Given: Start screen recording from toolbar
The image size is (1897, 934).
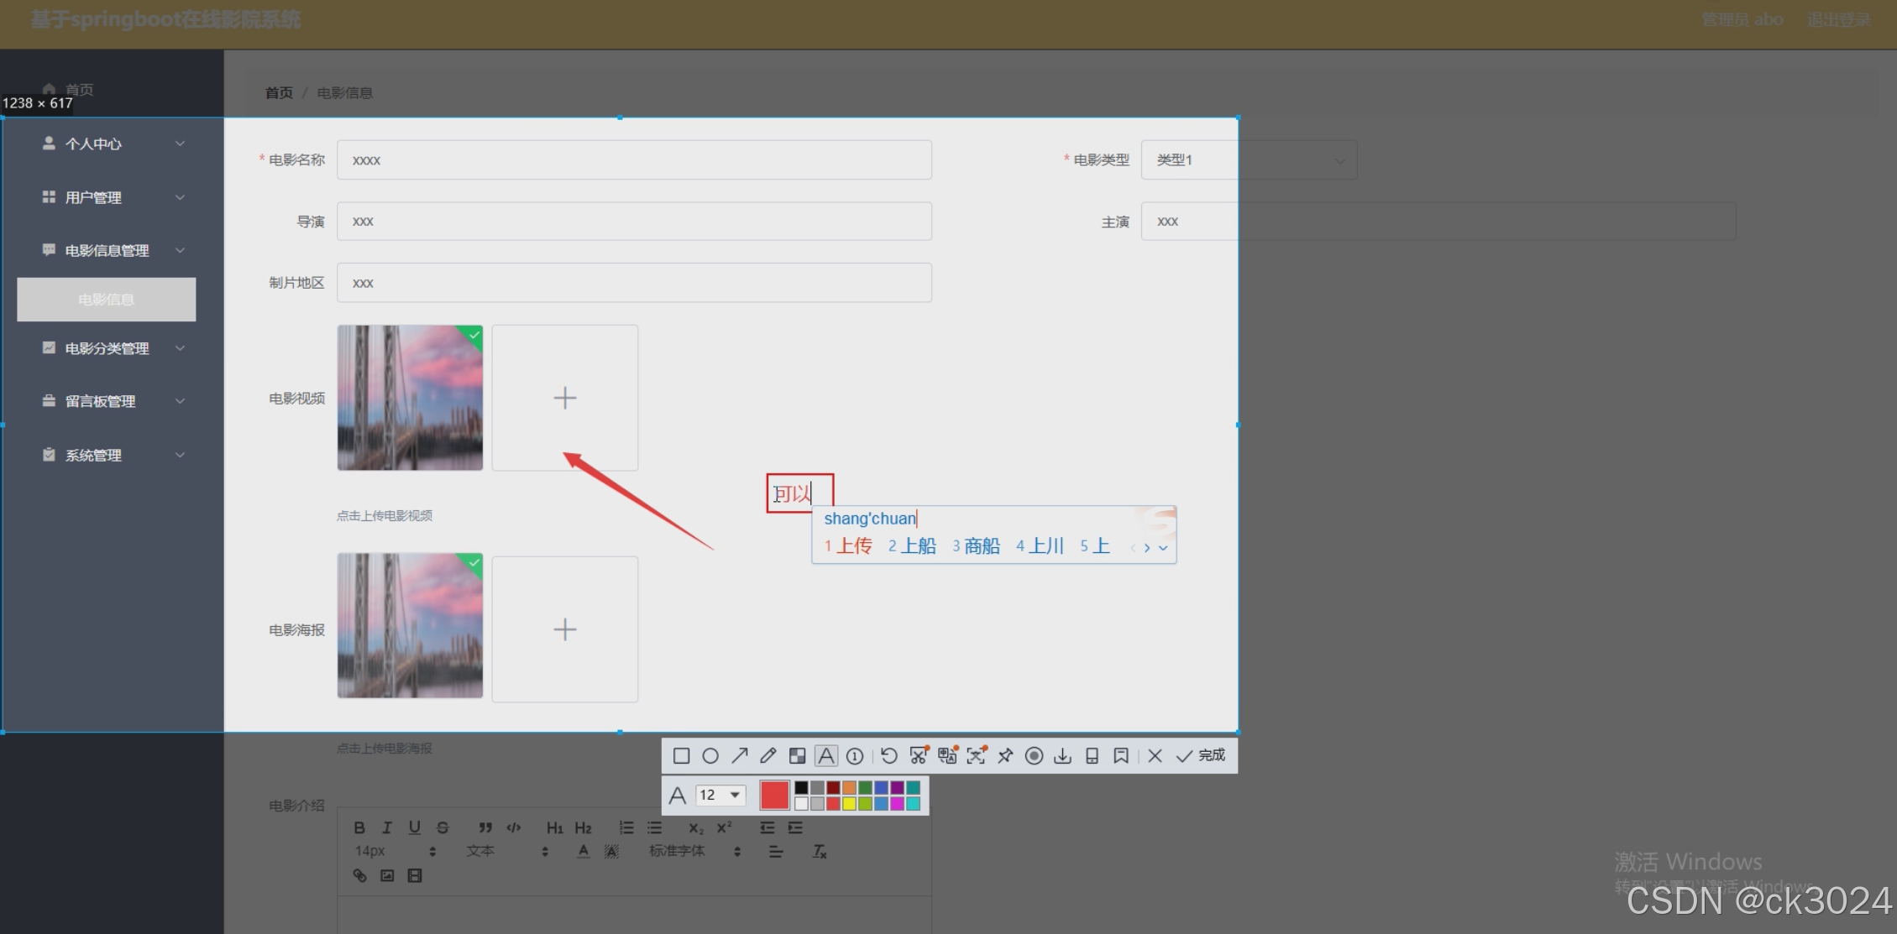Looking at the screenshot, I should point(1035,756).
